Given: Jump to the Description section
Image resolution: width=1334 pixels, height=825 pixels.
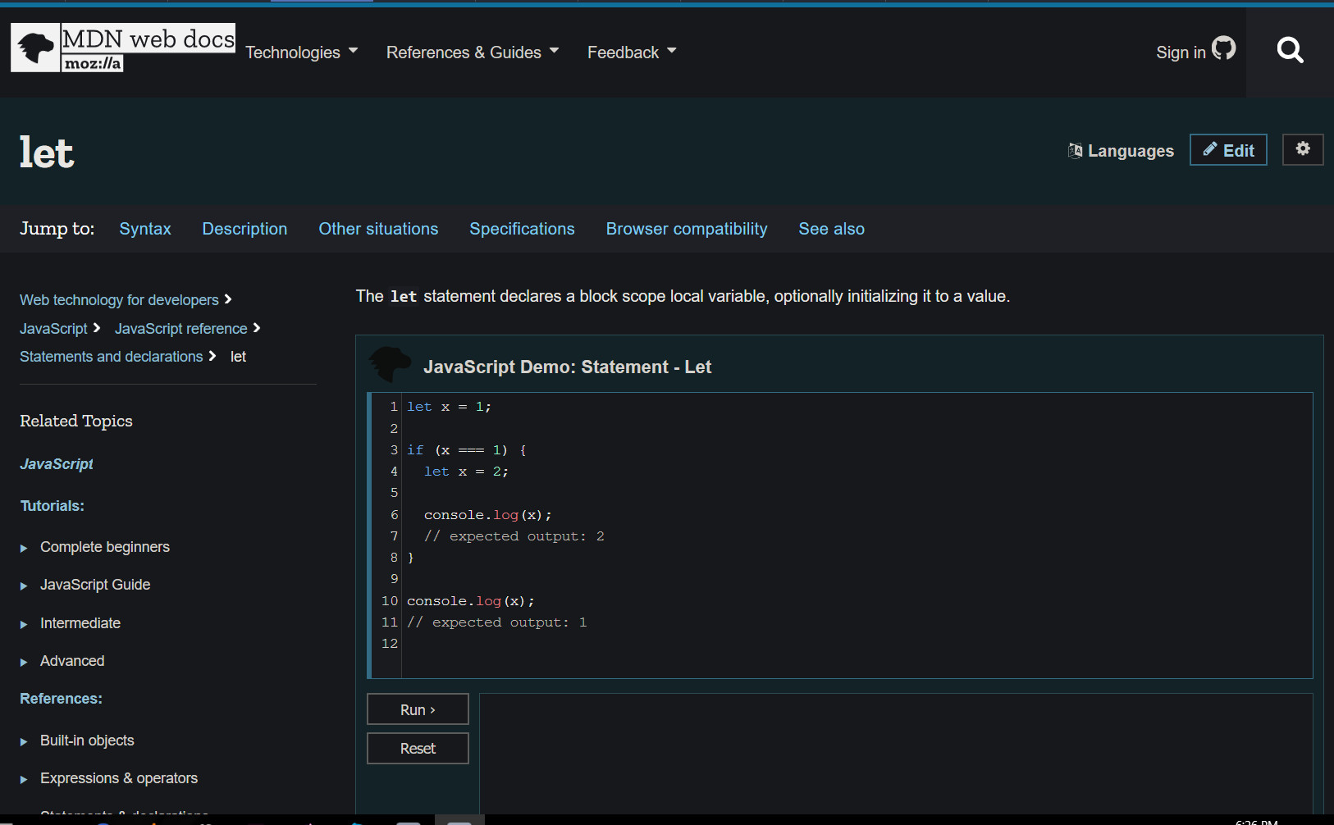Looking at the screenshot, I should [244, 229].
